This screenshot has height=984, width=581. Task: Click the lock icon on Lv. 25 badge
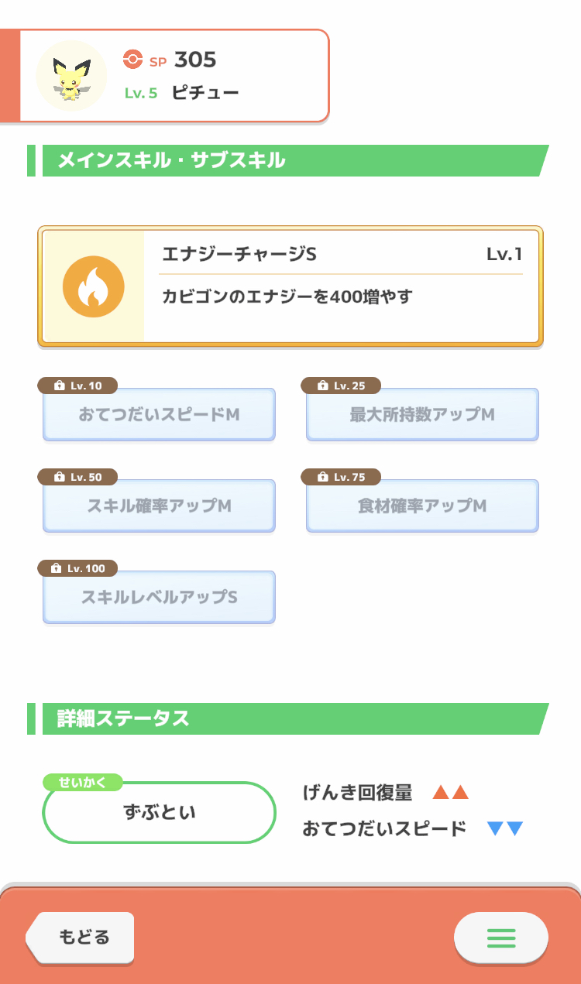323,386
